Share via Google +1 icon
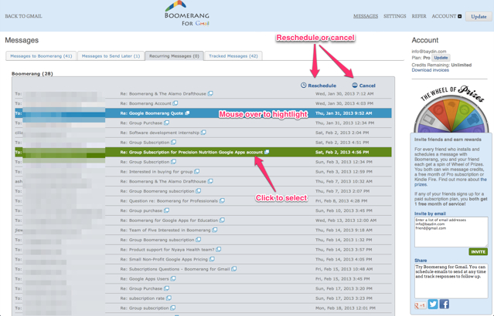 421,305
